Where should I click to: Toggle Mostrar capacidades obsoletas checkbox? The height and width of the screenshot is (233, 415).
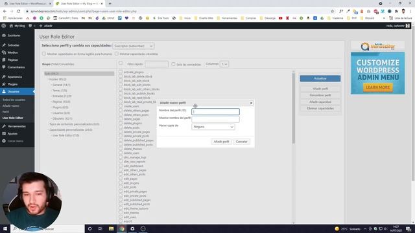tap(117, 54)
